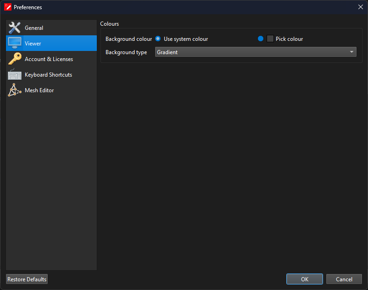Cancel the Preferences dialog

tap(344, 279)
